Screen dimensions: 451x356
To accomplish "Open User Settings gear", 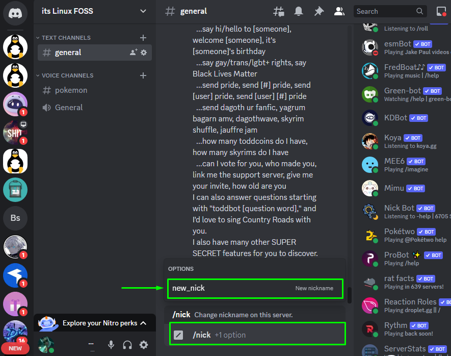I will [144, 344].
